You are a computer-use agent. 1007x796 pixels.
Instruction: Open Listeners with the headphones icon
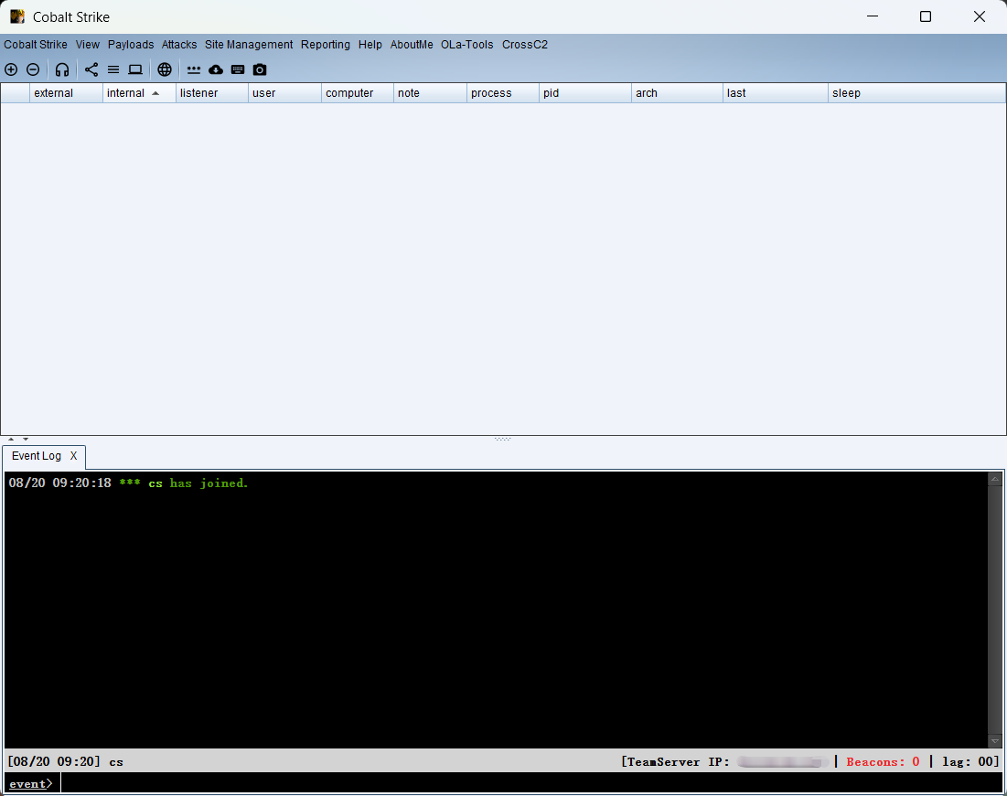coord(61,69)
